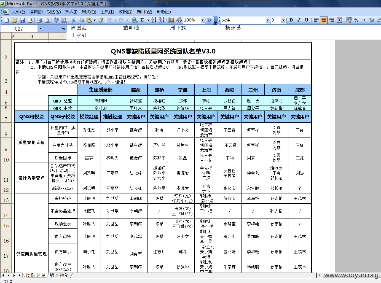Select the cell 质量策划管理
This screenshot has height=283, width=381.
click(31, 142)
